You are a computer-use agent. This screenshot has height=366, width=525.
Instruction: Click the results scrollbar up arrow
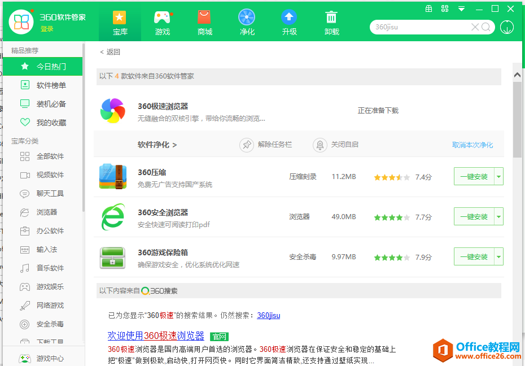(x=517, y=75)
